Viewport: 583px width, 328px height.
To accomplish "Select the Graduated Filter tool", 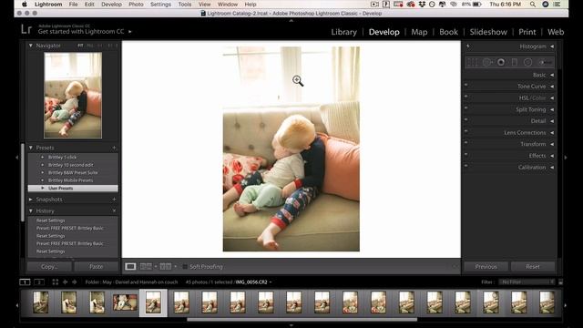I will tap(515, 62).
